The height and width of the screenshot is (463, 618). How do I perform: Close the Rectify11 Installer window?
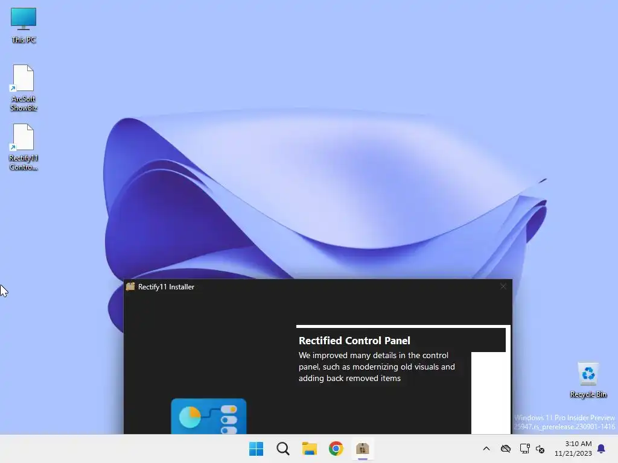click(x=503, y=286)
